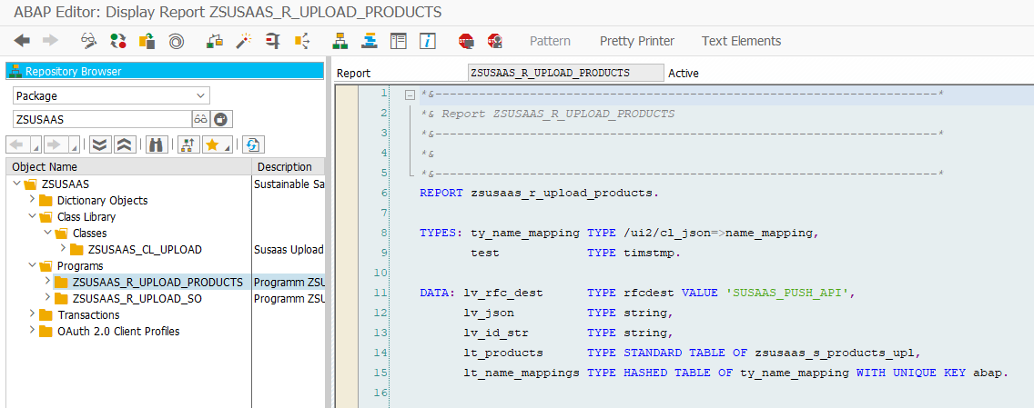Viewport: 1034px width, 408px height.
Task: Select ZSUSAAS_R_UPLOAD_SO in tree
Action: (x=137, y=299)
